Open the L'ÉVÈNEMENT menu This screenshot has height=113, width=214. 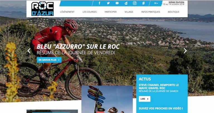tap(67, 12)
